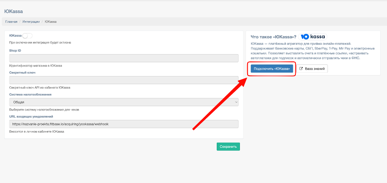Go to Интеграции breadcrumb

point(31,22)
